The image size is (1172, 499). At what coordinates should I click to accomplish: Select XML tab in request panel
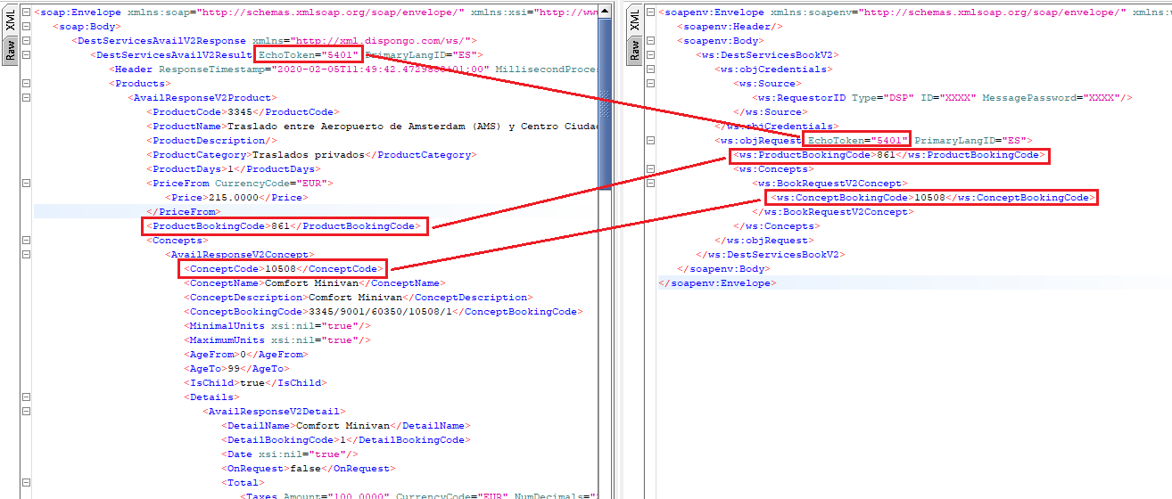(634, 22)
